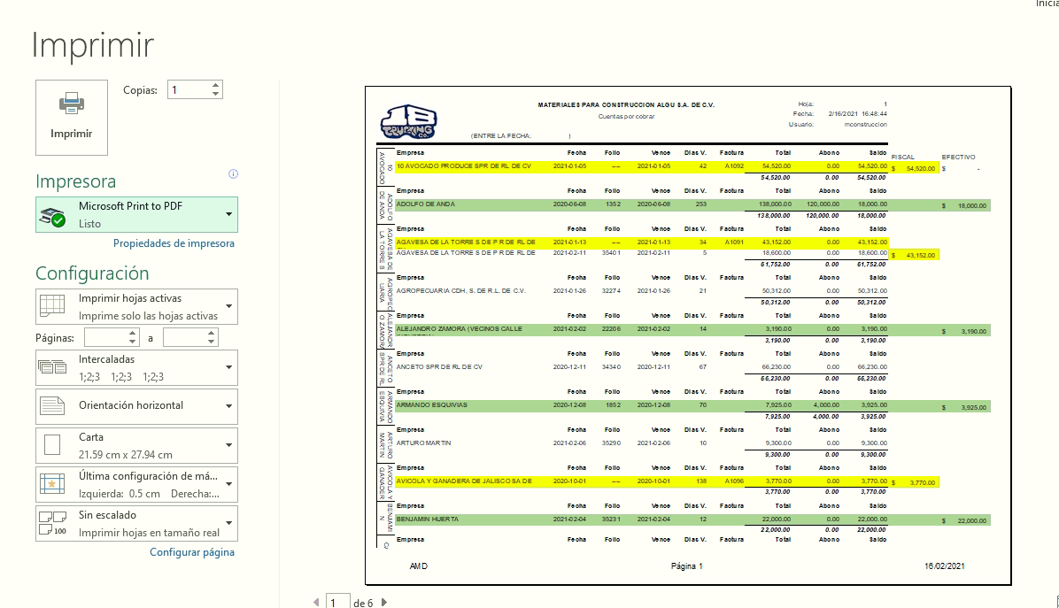Click the printer status icon with green check
This screenshot has height=608, width=1059.
[52, 217]
